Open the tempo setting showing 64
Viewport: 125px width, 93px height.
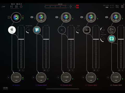click(3, 6)
